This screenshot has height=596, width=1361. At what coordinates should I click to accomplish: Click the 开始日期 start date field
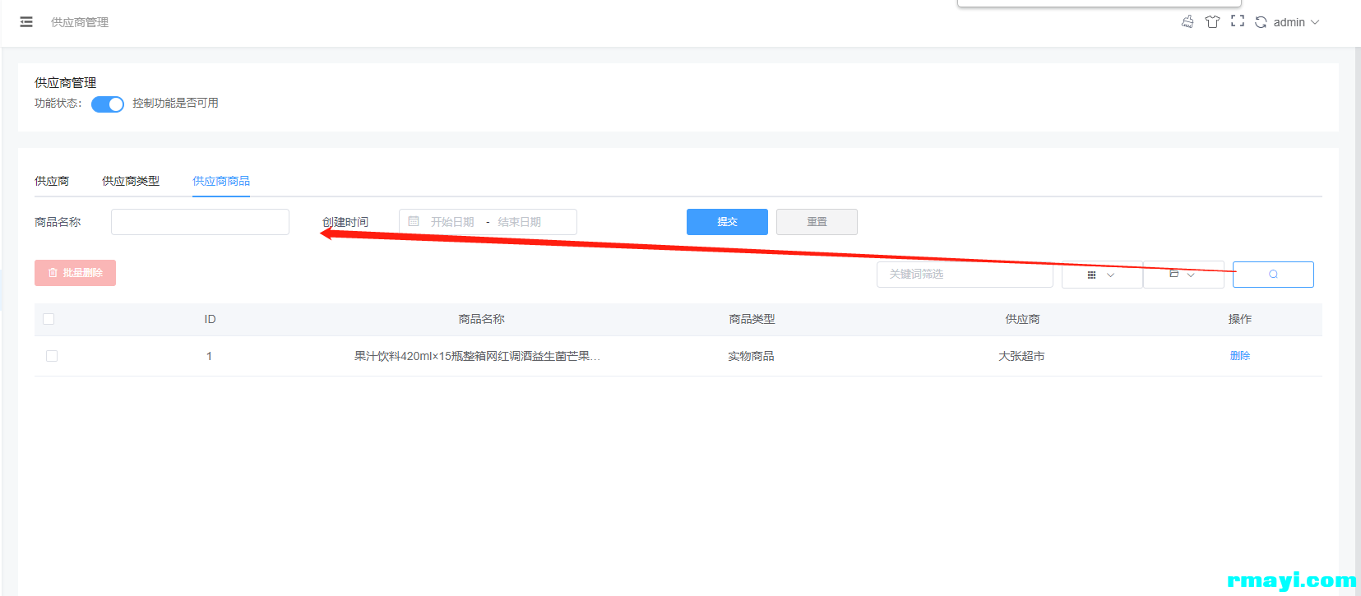point(452,222)
